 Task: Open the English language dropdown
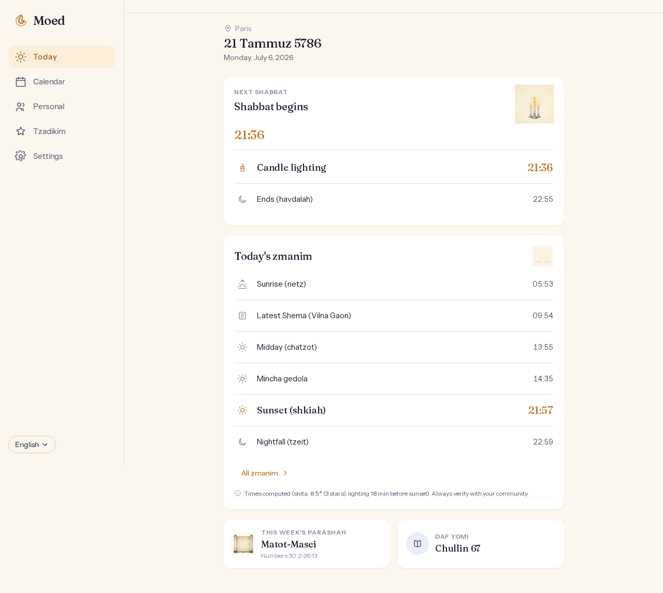click(x=32, y=444)
